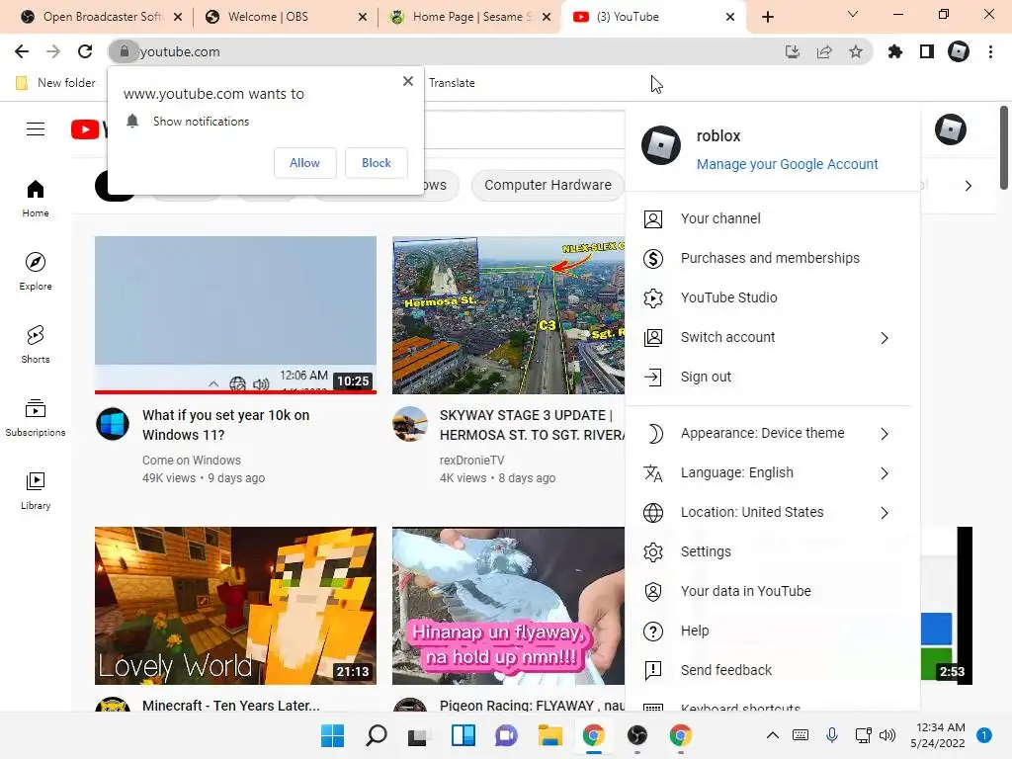Open Chrome three-dot menu

pos(990,51)
